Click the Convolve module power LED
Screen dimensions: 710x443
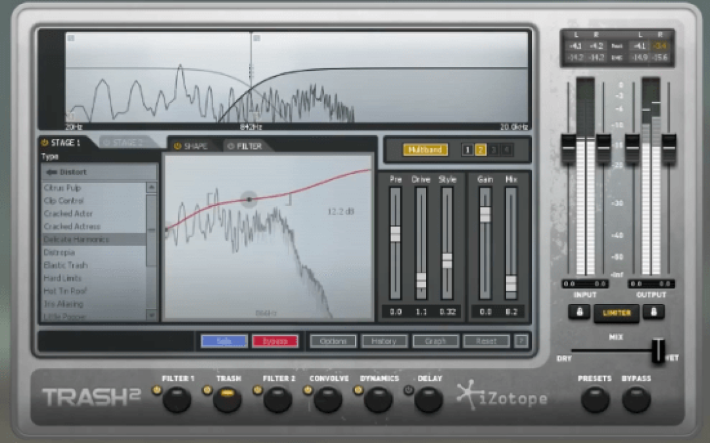pyautogui.click(x=308, y=390)
